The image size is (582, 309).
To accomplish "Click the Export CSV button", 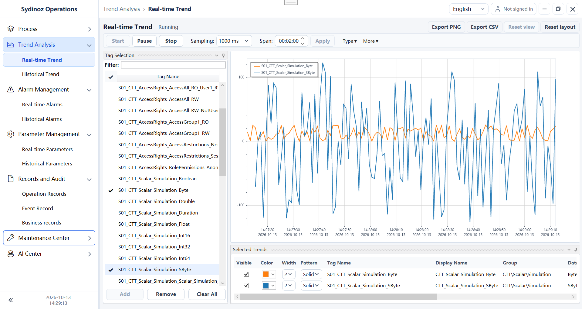I will pyautogui.click(x=484, y=27).
